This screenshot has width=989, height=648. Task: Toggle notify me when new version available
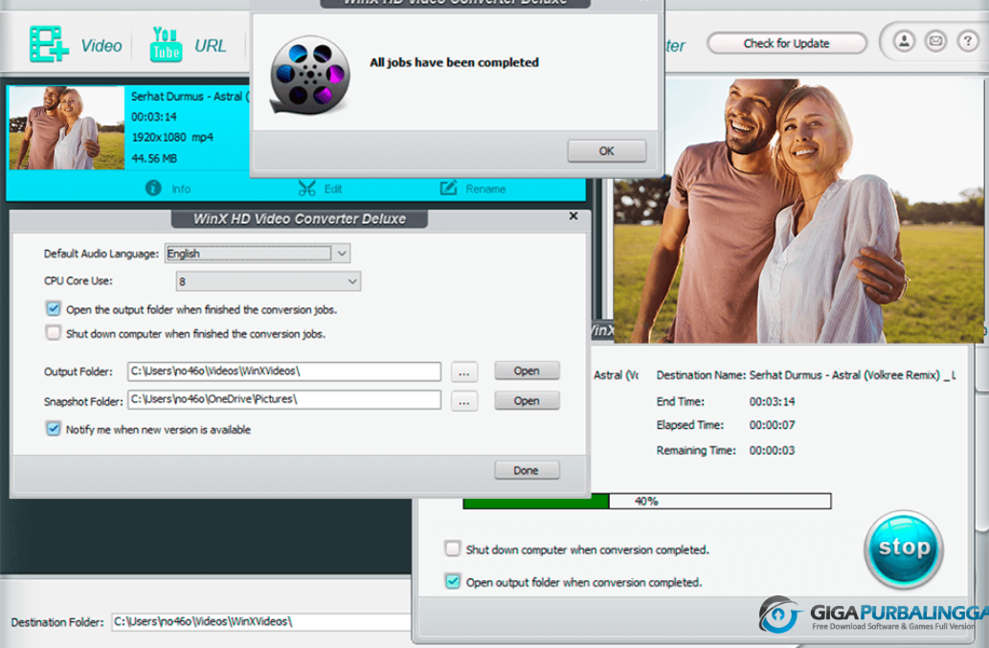click(54, 429)
